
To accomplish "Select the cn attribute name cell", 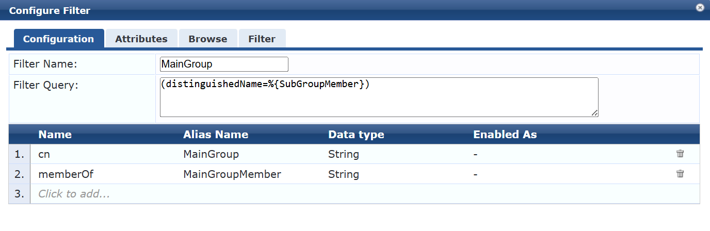I will 103,154.
